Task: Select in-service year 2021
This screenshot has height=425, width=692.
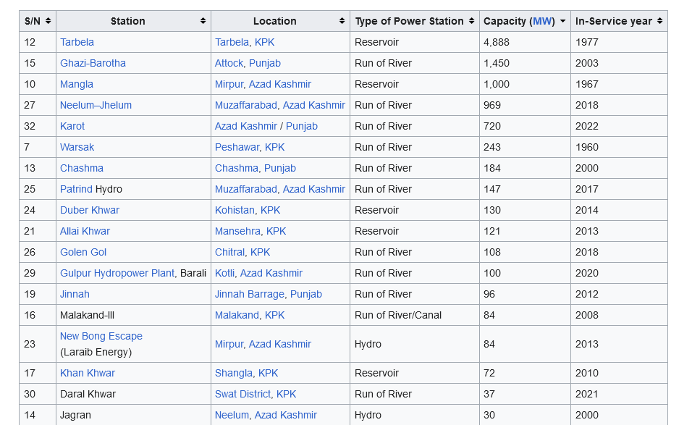Action: [587, 394]
